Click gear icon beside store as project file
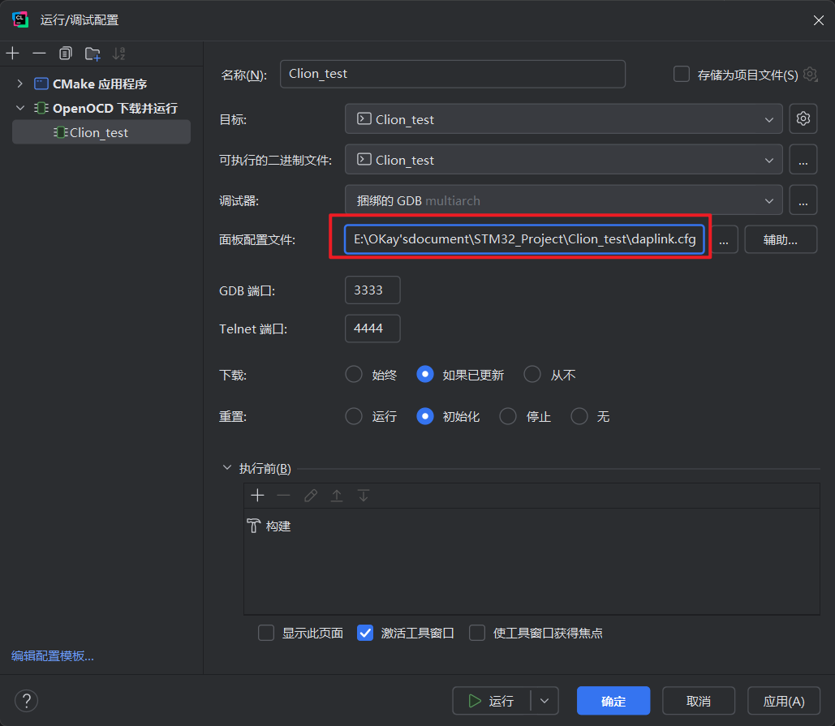The height and width of the screenshot is (726, 835). point(810,75)
